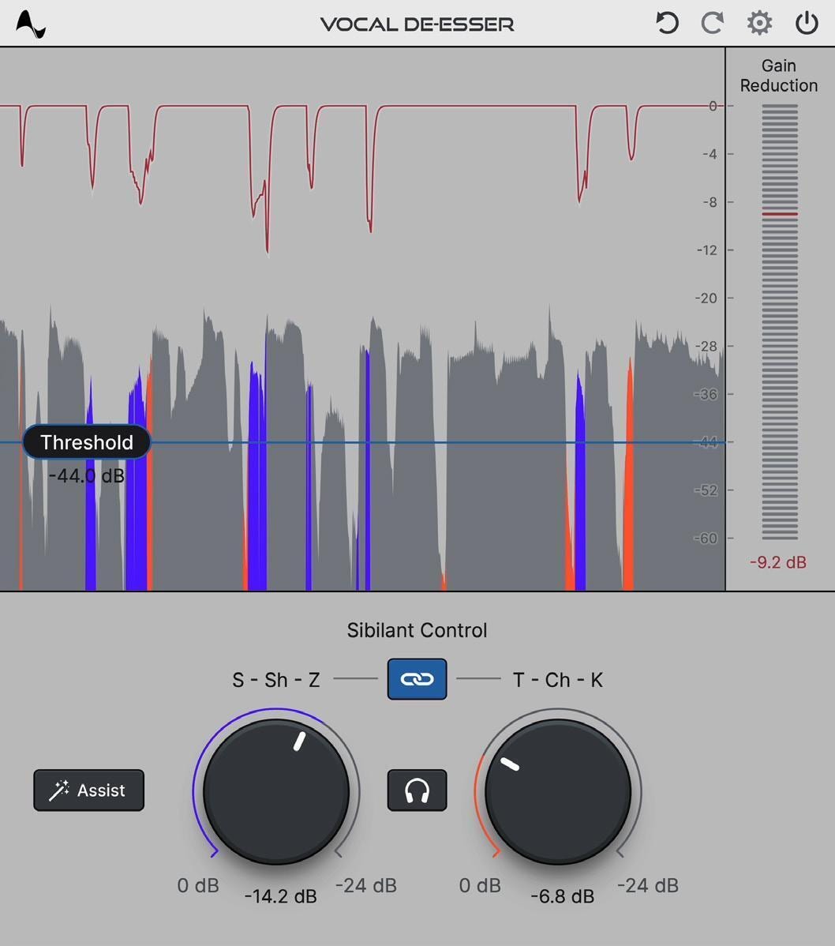835x946 pixels.
Task: Open the settings gear
Action: coord(758,23)
